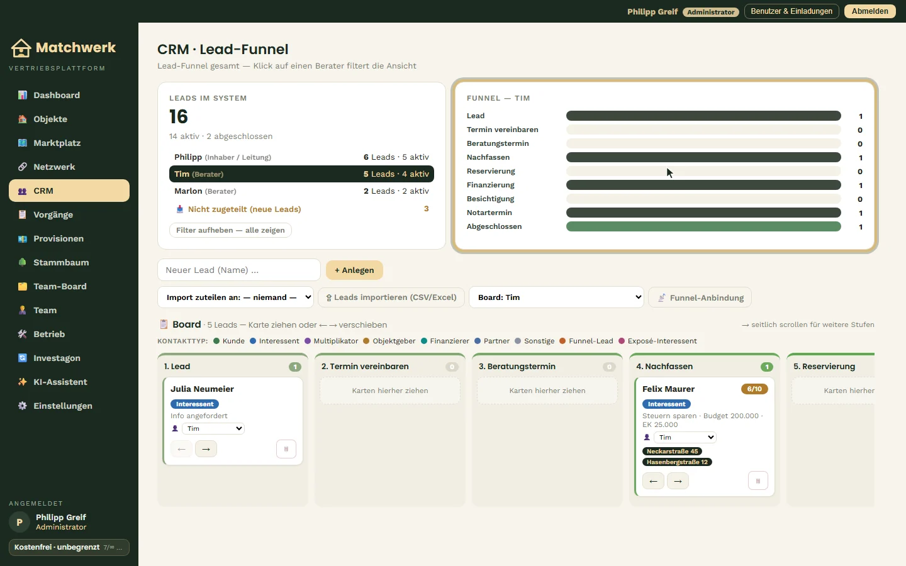Move Julia Neumeier forward with right arrow
Viewport: 906px width, 566px height.
click(206, 449)
